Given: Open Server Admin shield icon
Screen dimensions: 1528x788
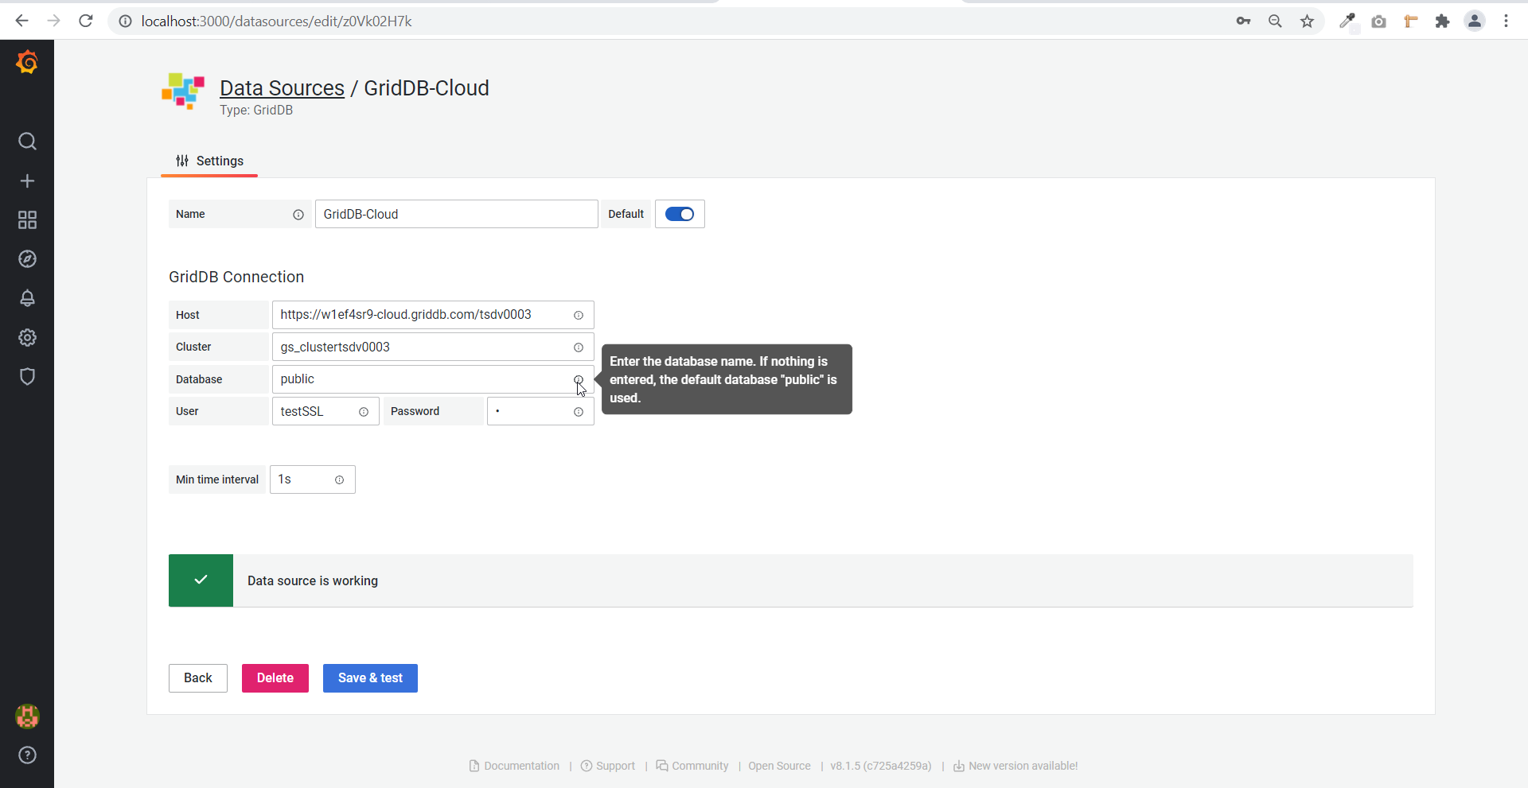Looking at the screenshot, I should tap(27, 377).
